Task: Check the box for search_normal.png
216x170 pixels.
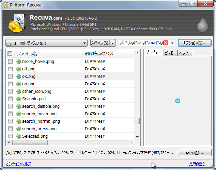Action: click(10, 121)
